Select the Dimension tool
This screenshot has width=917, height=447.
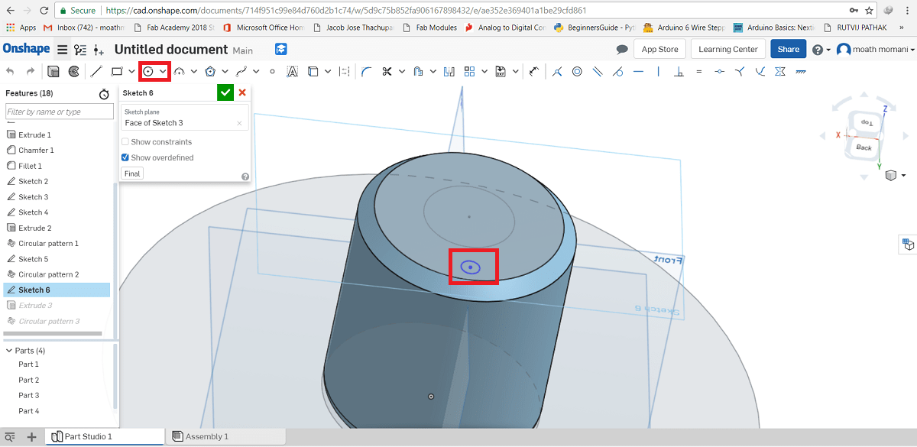(x=533, y=72)
